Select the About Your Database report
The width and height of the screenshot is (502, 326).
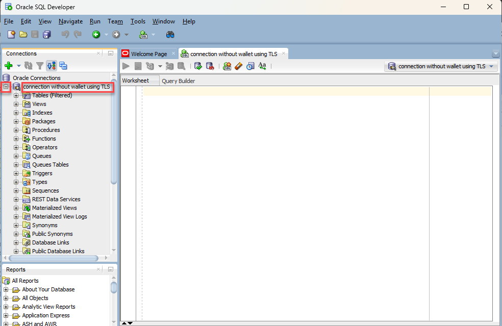pos(48,289)
